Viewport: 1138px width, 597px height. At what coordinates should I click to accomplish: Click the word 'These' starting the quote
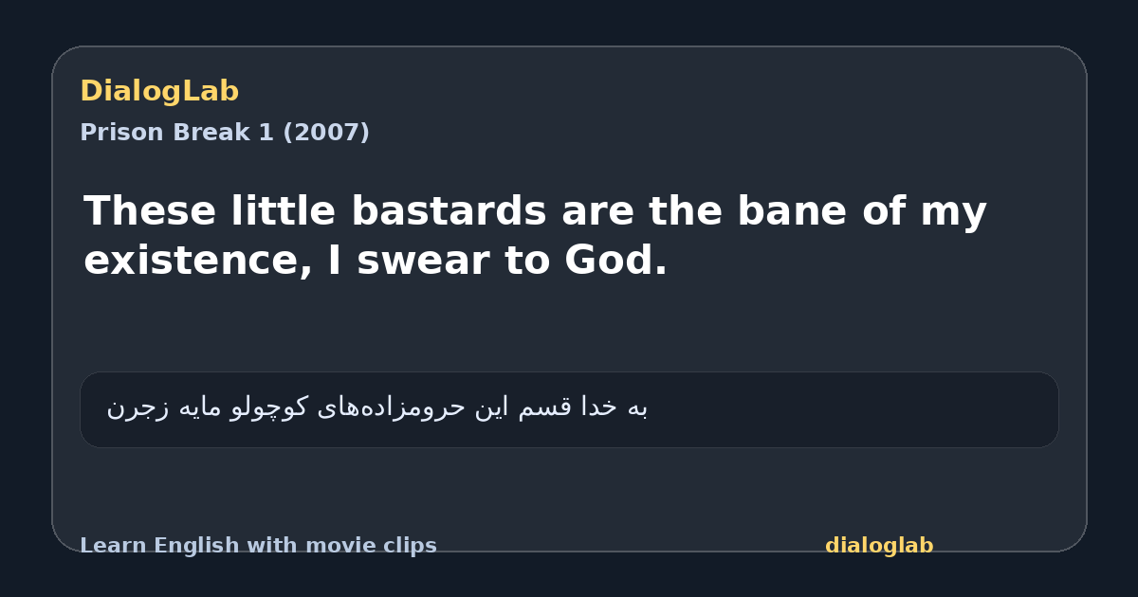tap(150, 210)
